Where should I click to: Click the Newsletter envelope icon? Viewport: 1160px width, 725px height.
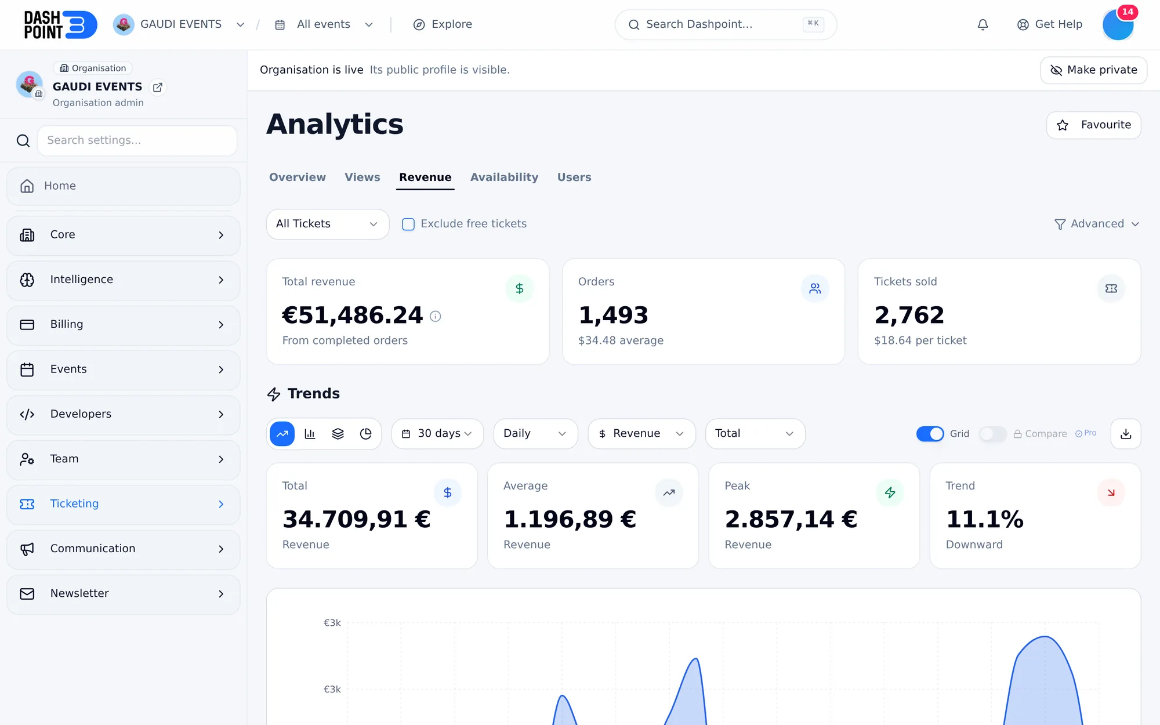pyautogui.click(x=27, y=593)
